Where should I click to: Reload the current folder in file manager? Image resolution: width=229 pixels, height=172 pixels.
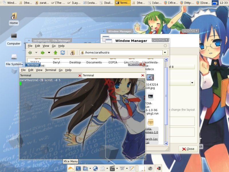click(x=63, y=53)
